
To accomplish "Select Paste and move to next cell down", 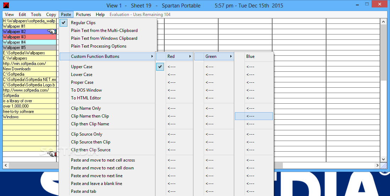I will point(102,168).
